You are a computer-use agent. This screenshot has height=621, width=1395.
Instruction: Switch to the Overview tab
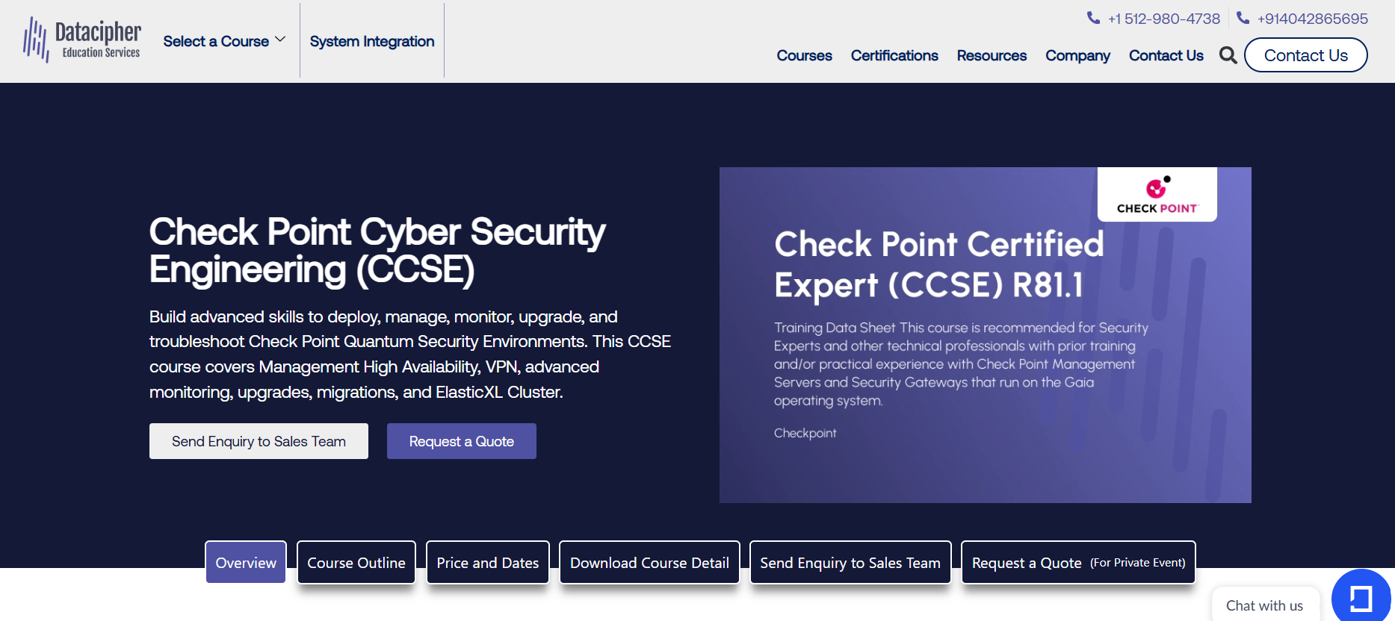click(246, 562)
